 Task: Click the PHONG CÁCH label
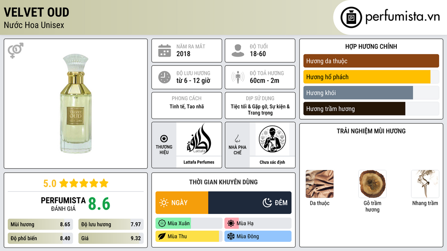[187, 98]
